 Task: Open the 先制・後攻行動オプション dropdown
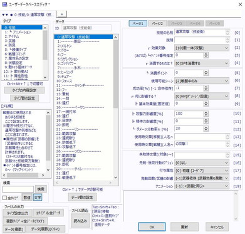pos(202,162)
